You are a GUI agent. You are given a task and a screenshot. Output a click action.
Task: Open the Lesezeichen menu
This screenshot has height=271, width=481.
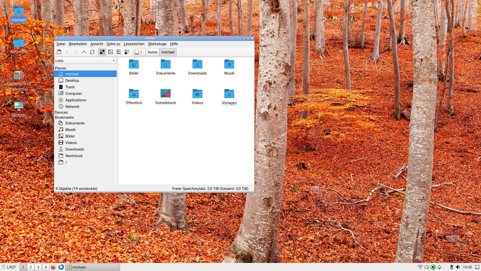tap(134, 44)
